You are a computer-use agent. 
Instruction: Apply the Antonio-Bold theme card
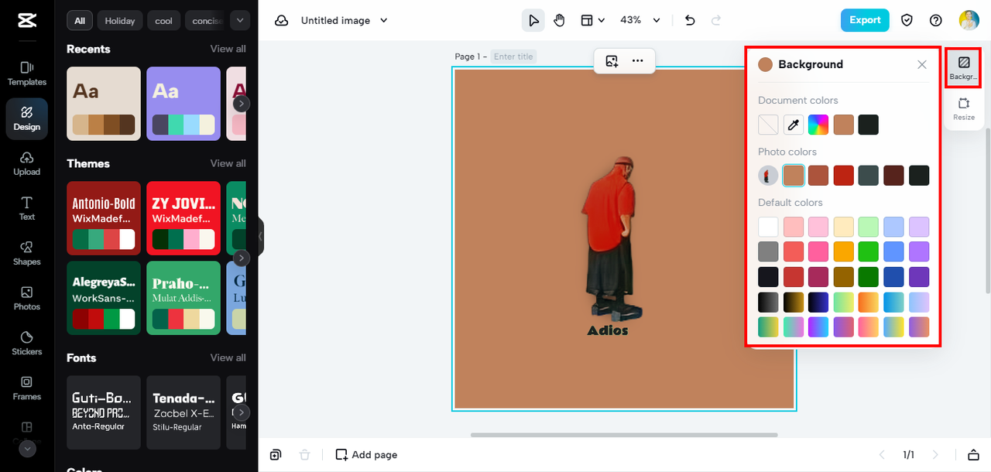[104, 218]
